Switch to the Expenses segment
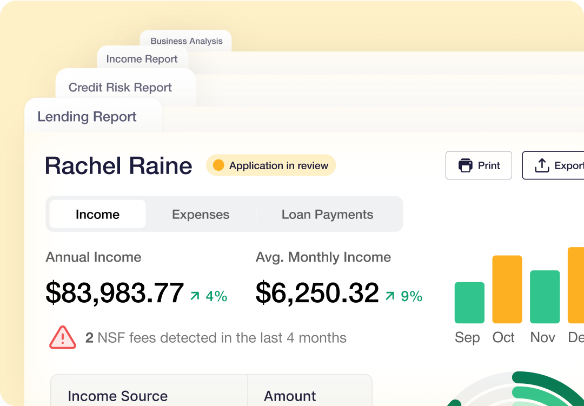 click(x=201, y=214)
